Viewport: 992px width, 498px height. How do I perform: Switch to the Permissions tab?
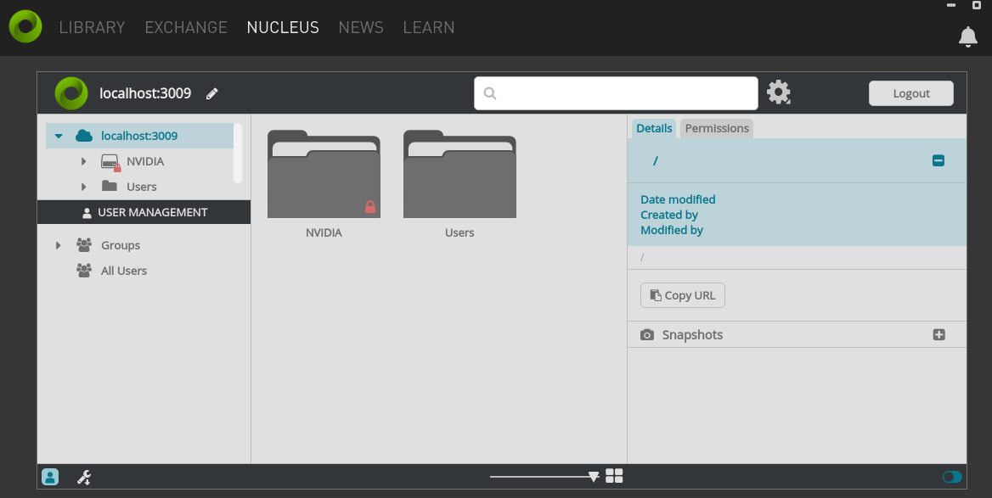coord(717,128)
